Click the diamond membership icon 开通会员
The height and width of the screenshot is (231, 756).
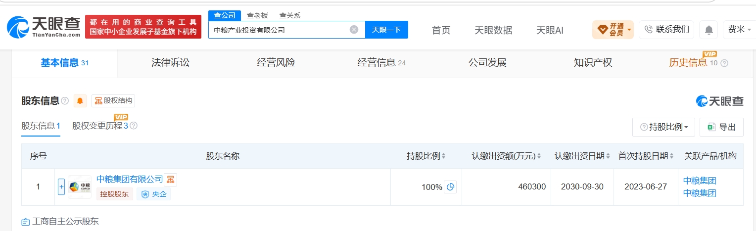603,30
